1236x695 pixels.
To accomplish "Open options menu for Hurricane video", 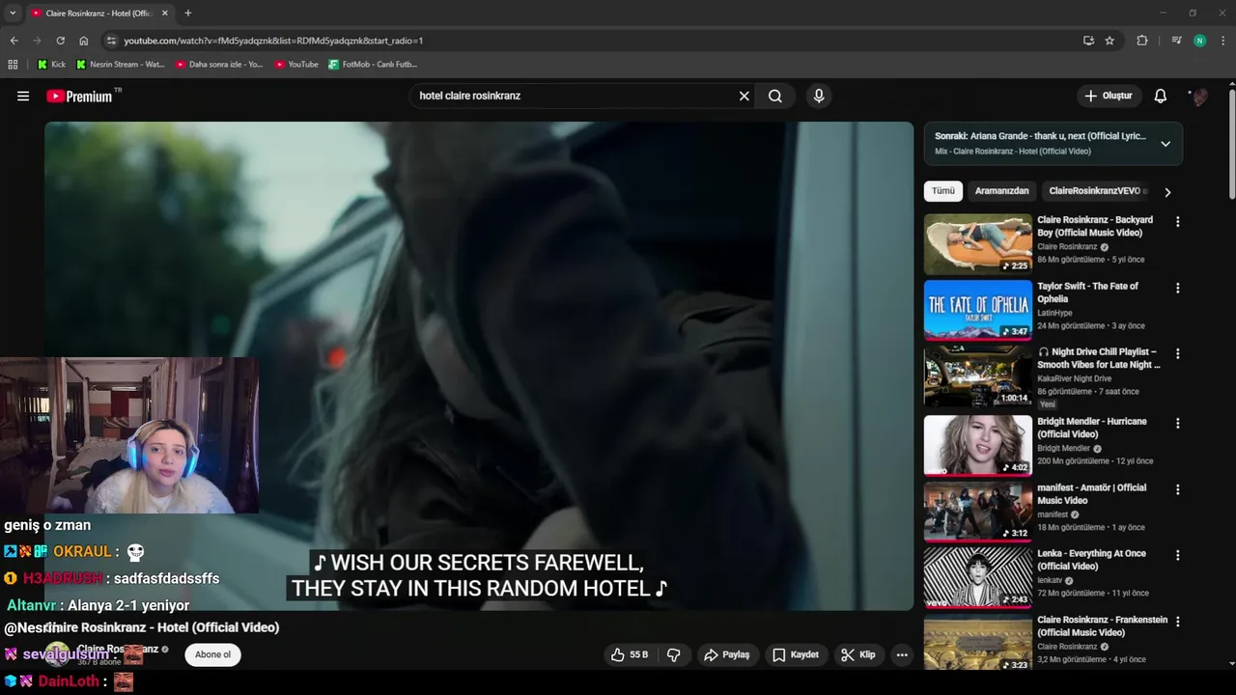I will 1177,423.
